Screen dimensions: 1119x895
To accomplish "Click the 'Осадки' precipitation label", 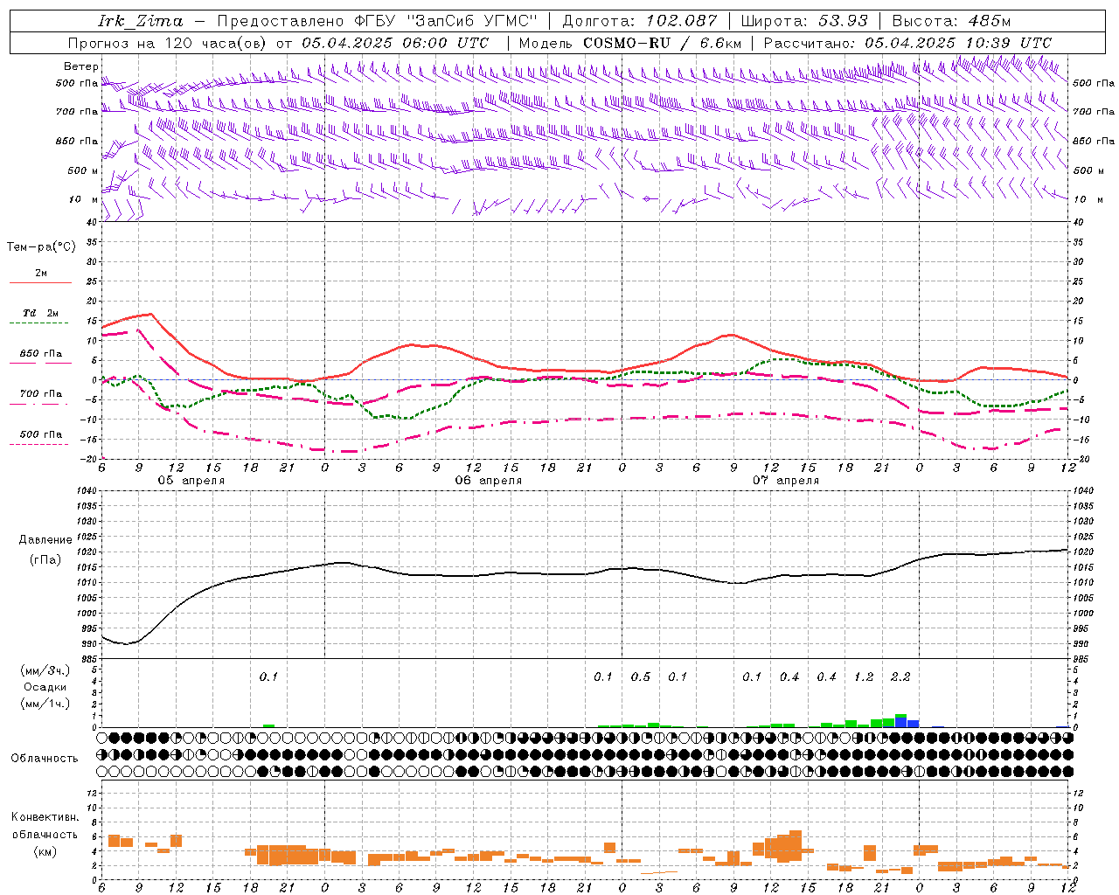I will click(45, 687).
